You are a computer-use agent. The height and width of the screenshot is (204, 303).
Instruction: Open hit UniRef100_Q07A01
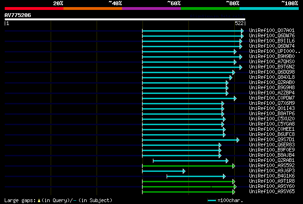click(272, 31)
